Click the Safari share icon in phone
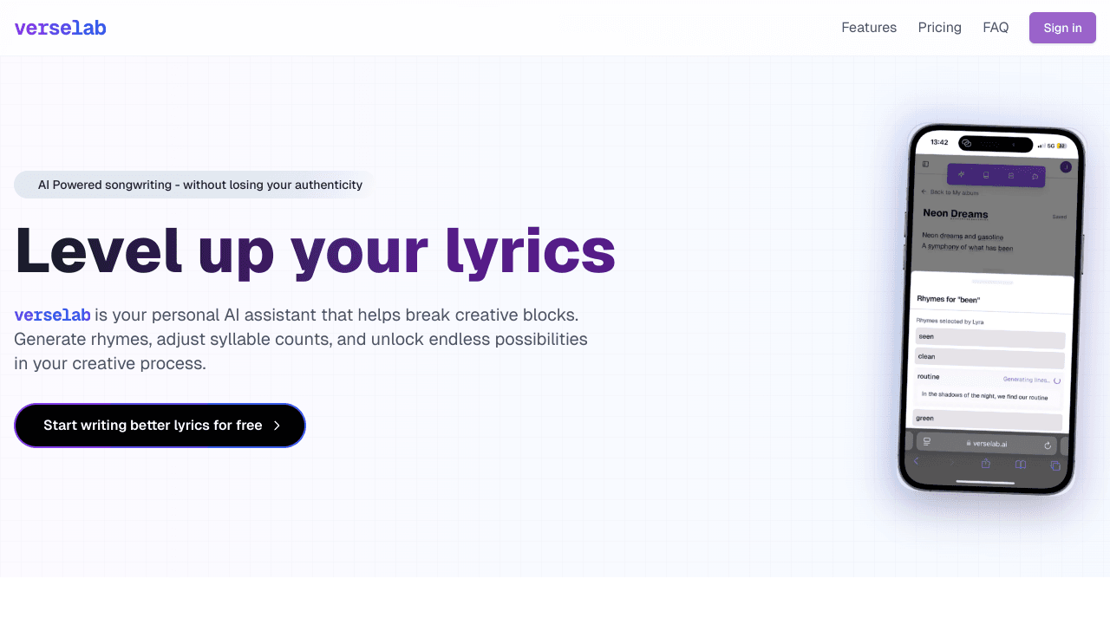Screen dimensions: 1110x624 click(x=985, y=464)
